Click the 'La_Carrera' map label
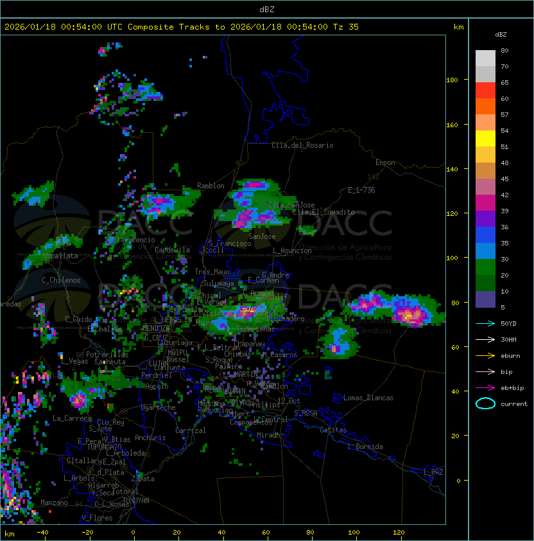The image size is (534, 541). point(72,418)
